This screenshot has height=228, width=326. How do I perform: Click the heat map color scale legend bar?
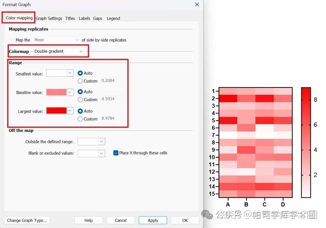click(x=306, y=143)
